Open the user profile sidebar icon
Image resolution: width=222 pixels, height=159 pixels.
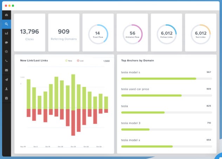[6, 89]
